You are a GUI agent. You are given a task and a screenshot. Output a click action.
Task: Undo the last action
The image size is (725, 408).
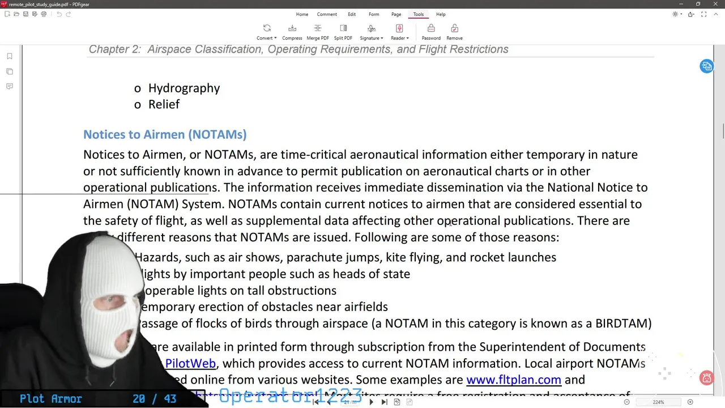[x=59, y=14]
